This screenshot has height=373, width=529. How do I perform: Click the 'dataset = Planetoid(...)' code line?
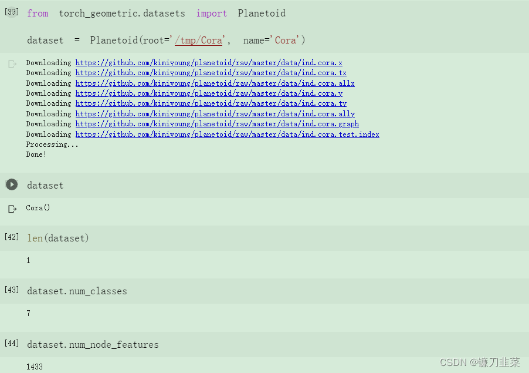[166, 41]
